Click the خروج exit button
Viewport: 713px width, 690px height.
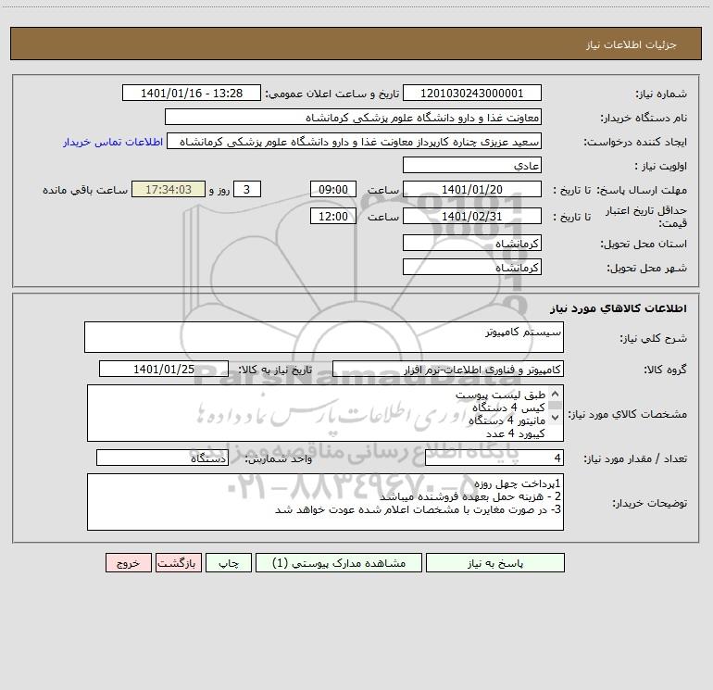pos(128,562)
